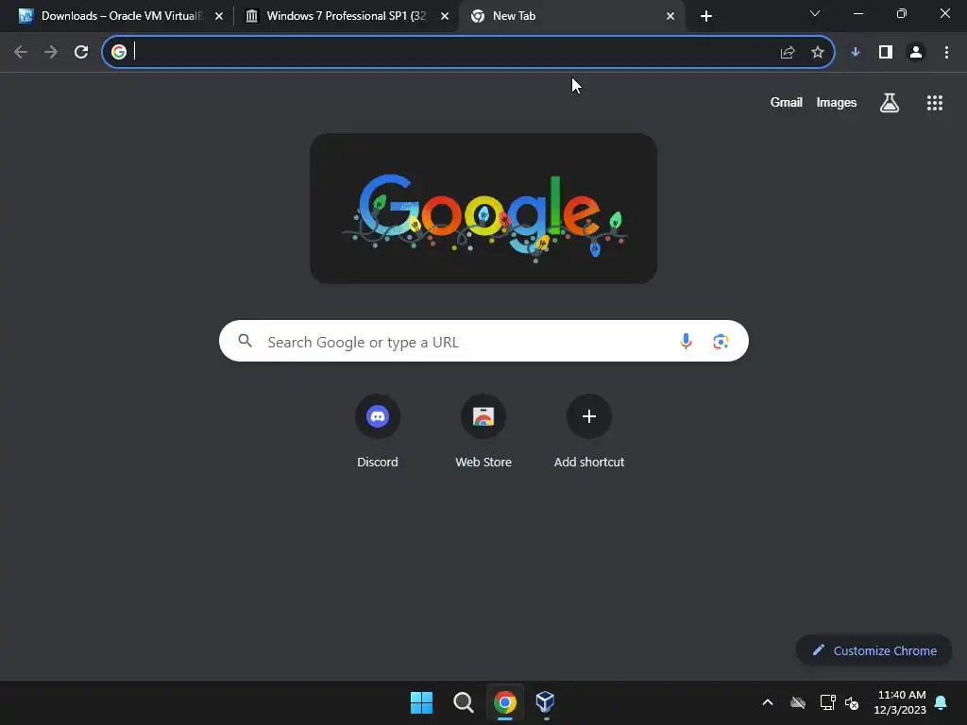Click the magnifier icon in search box
The width and height of the screenshot is (967, 725).
click(x=245, y=341)
